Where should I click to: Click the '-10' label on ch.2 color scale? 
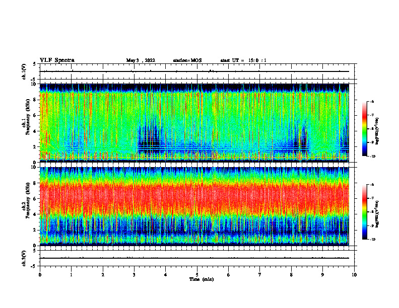point(372,240)
